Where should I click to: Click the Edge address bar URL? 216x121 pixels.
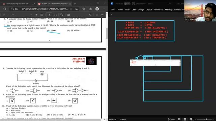[45, 9]
